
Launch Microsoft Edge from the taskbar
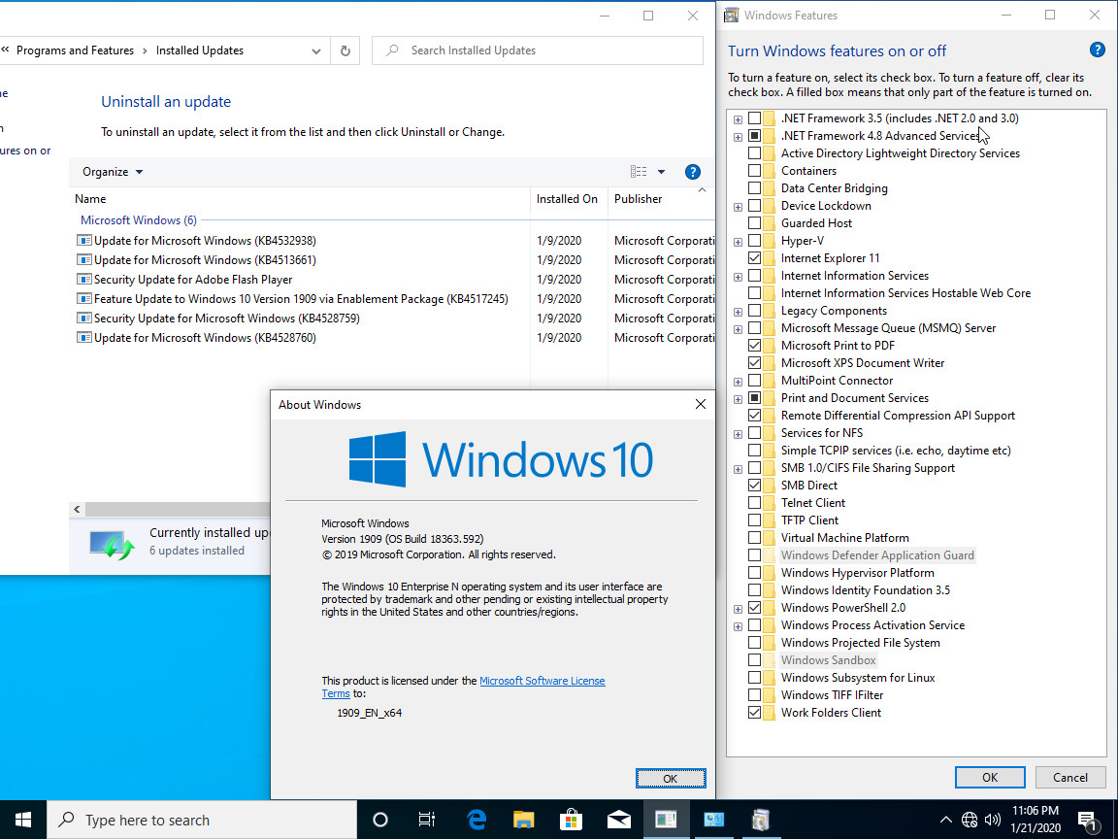click(x=476, y=820)
